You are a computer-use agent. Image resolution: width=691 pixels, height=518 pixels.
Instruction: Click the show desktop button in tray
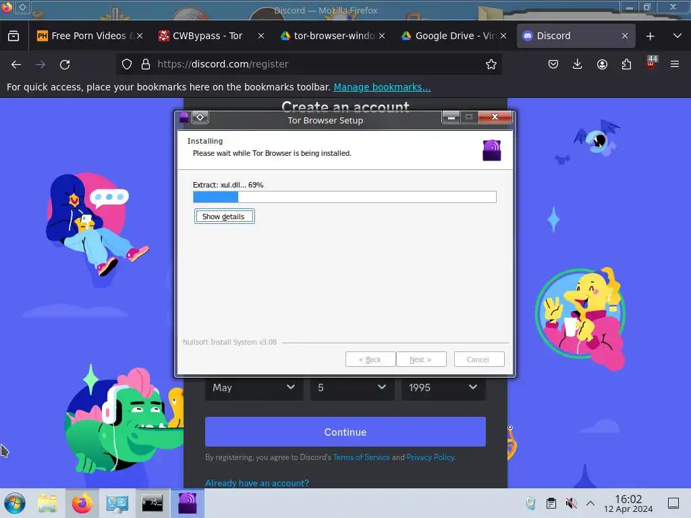click(x=673, y=503)
